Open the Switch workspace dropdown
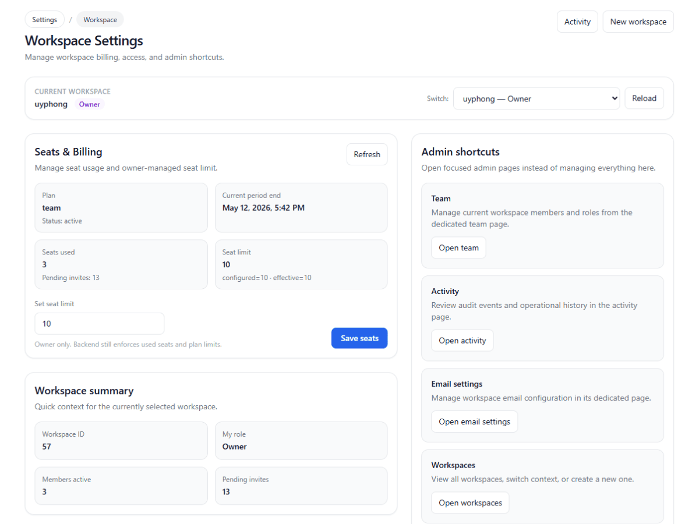The height and width of the screenshot is (524, 699). (x=536, y=98)
